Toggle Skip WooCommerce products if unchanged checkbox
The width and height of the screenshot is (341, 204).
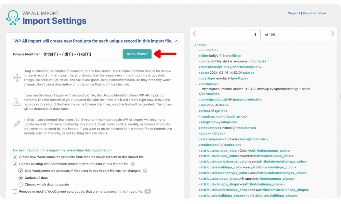(x=21, y=171)
